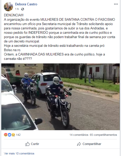Image resolution: width=121 pixels, height=156 pixels.
Task: Click the sad reaction emoji icon
Action: [x=13, y=135]
